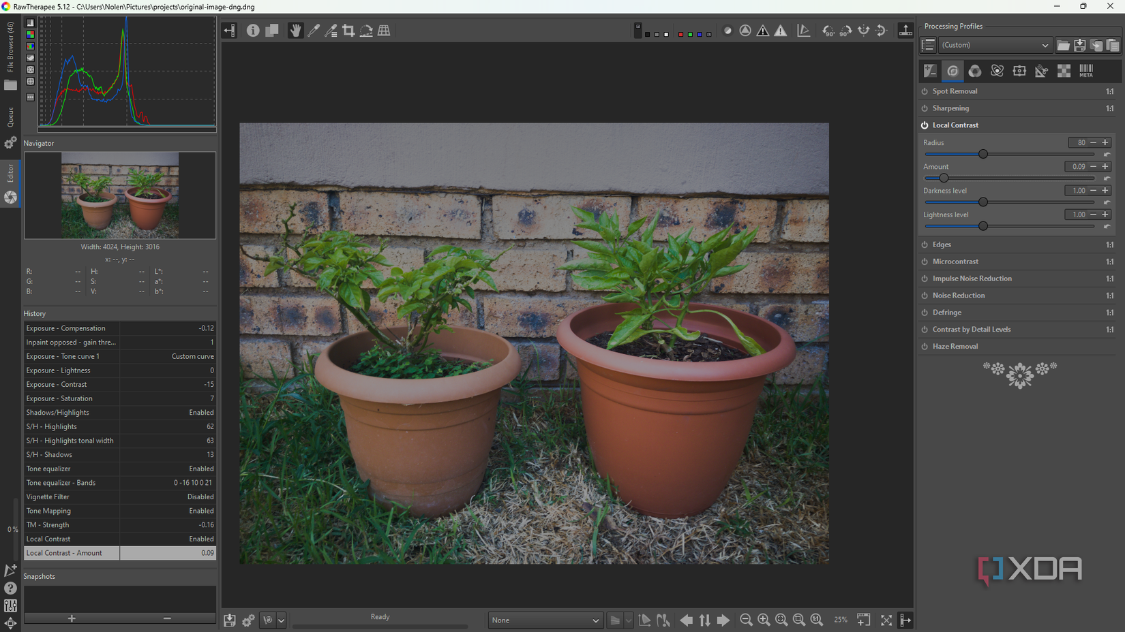Toggle Sharpening power button
The height and width of the screenshot is (632, 1125).
[x=925, y=108]
